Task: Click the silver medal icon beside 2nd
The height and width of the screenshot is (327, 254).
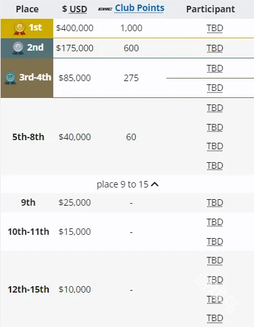Action: tap(18, 48)
